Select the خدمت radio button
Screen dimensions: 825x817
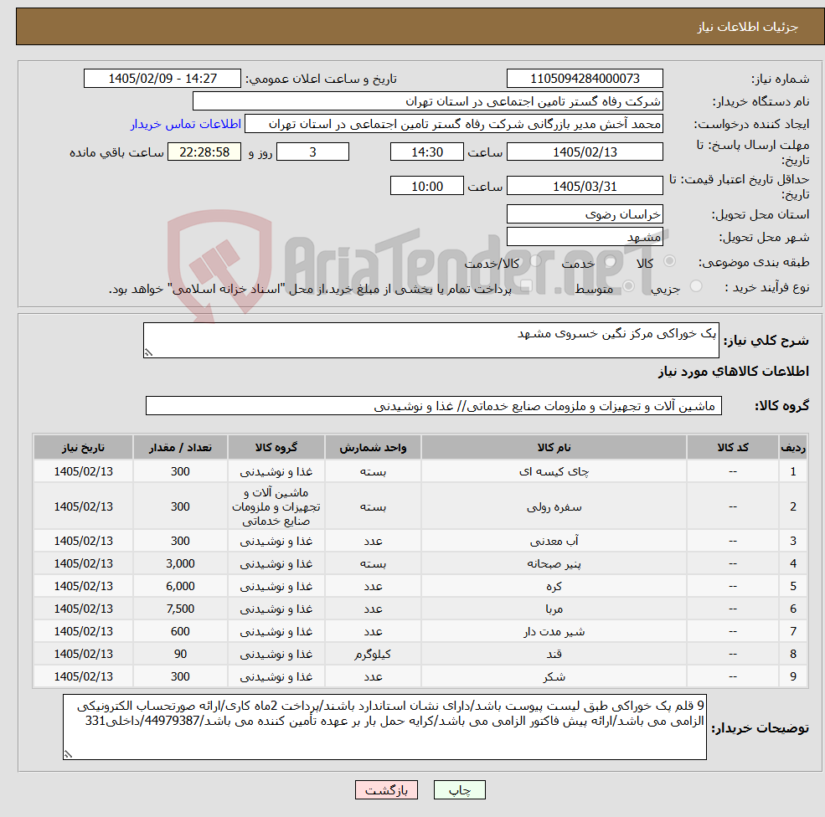click(611, 261)
